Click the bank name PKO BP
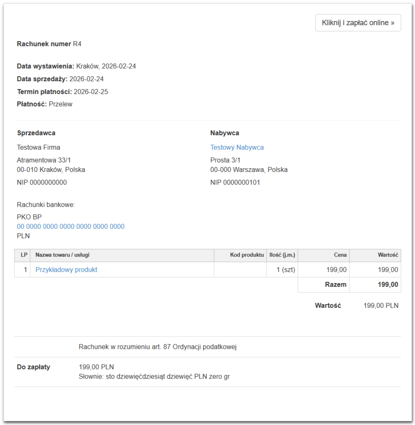Screen dimensions: 415x425 [x=29, y=217]
